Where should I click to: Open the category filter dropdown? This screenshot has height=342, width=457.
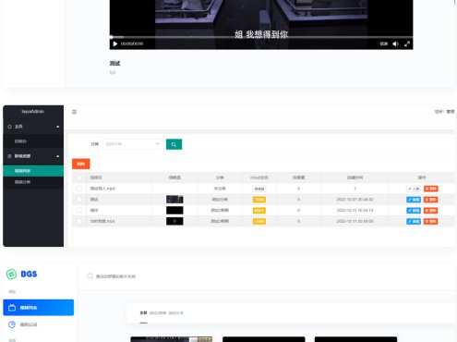tap(132, 144)
